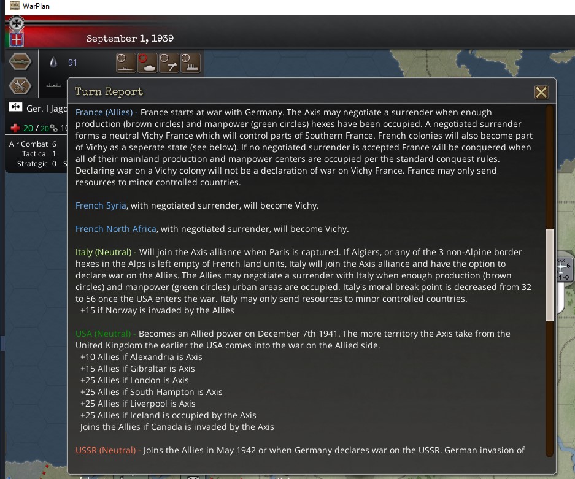This screenshot has width=575, height=479.
Task: Select the factory targeting filter icon
Action: (x=190, y=63)
